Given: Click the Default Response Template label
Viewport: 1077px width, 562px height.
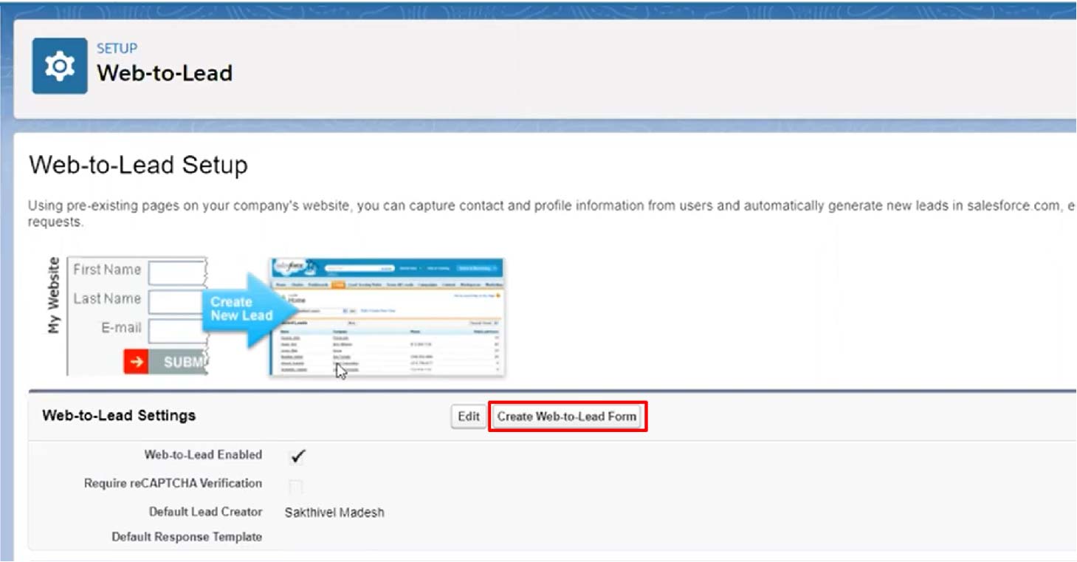Looking at the screenshot, I should [187, 537].
